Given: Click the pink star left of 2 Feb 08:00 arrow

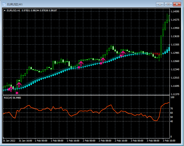Looking at the screenshot, I should (x=101, y=63).
